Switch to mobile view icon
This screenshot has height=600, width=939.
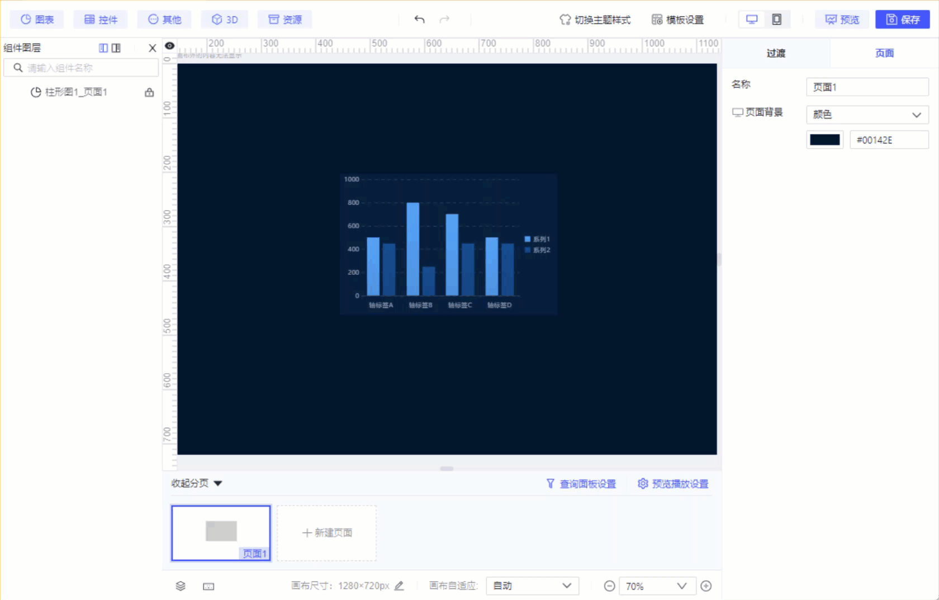tap(777, 20)
